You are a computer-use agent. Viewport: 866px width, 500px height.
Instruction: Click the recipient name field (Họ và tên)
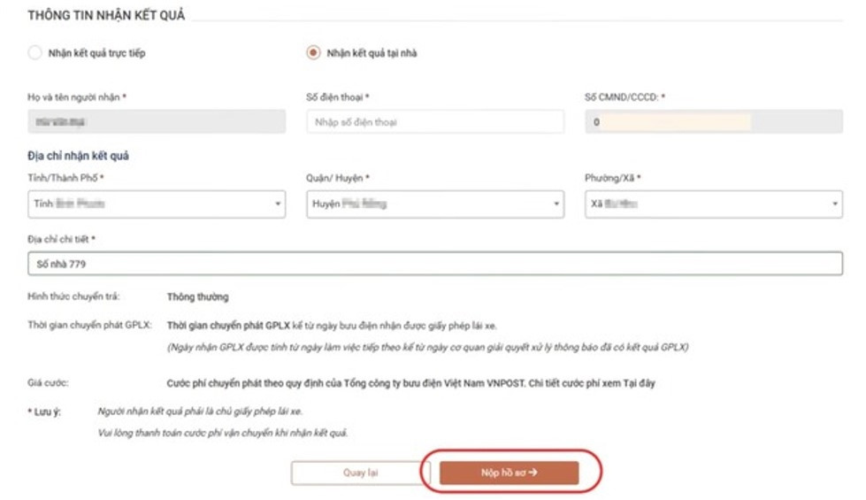point(156,122)
